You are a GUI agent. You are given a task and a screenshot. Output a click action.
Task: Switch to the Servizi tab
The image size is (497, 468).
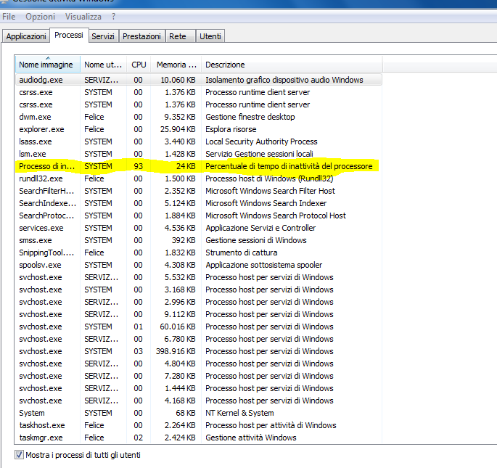[103, 36]
